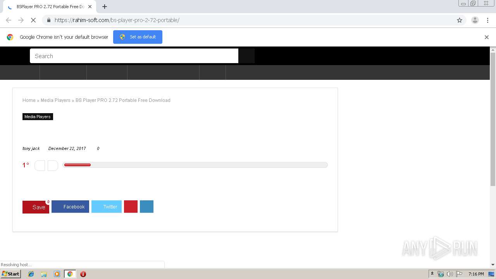Screen dimensions: 496x279
Task: Click the website Search field
Action: point(134,56)
